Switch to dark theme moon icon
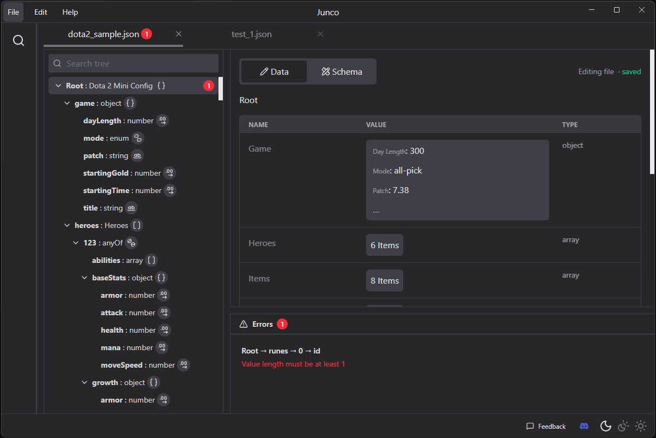The width and height of the screenshot is (656, 438). [605, 426]
